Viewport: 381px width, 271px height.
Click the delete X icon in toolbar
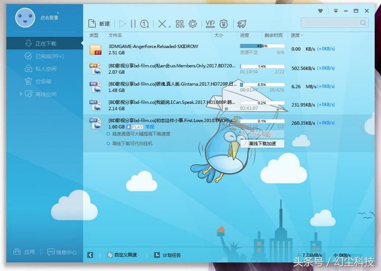click(x=162, y=24)
